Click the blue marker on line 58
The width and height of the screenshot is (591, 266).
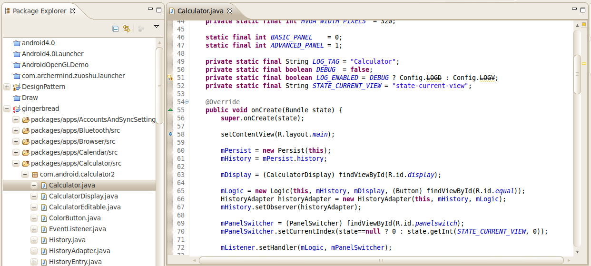tap(170, 134)
